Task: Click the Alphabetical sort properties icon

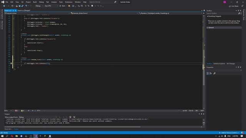Action: [x=211, y=73]
